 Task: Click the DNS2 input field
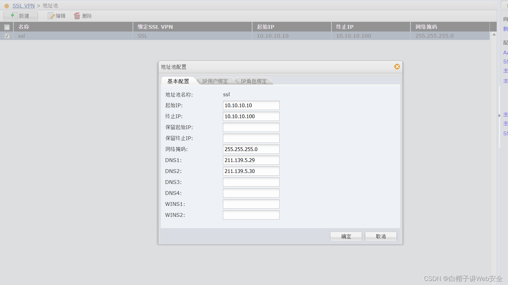251,171
